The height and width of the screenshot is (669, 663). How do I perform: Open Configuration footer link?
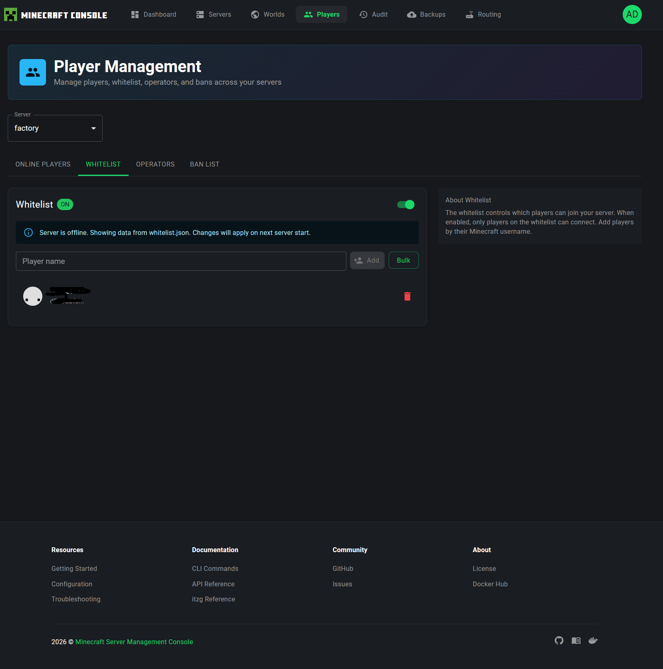click(72, 584)
